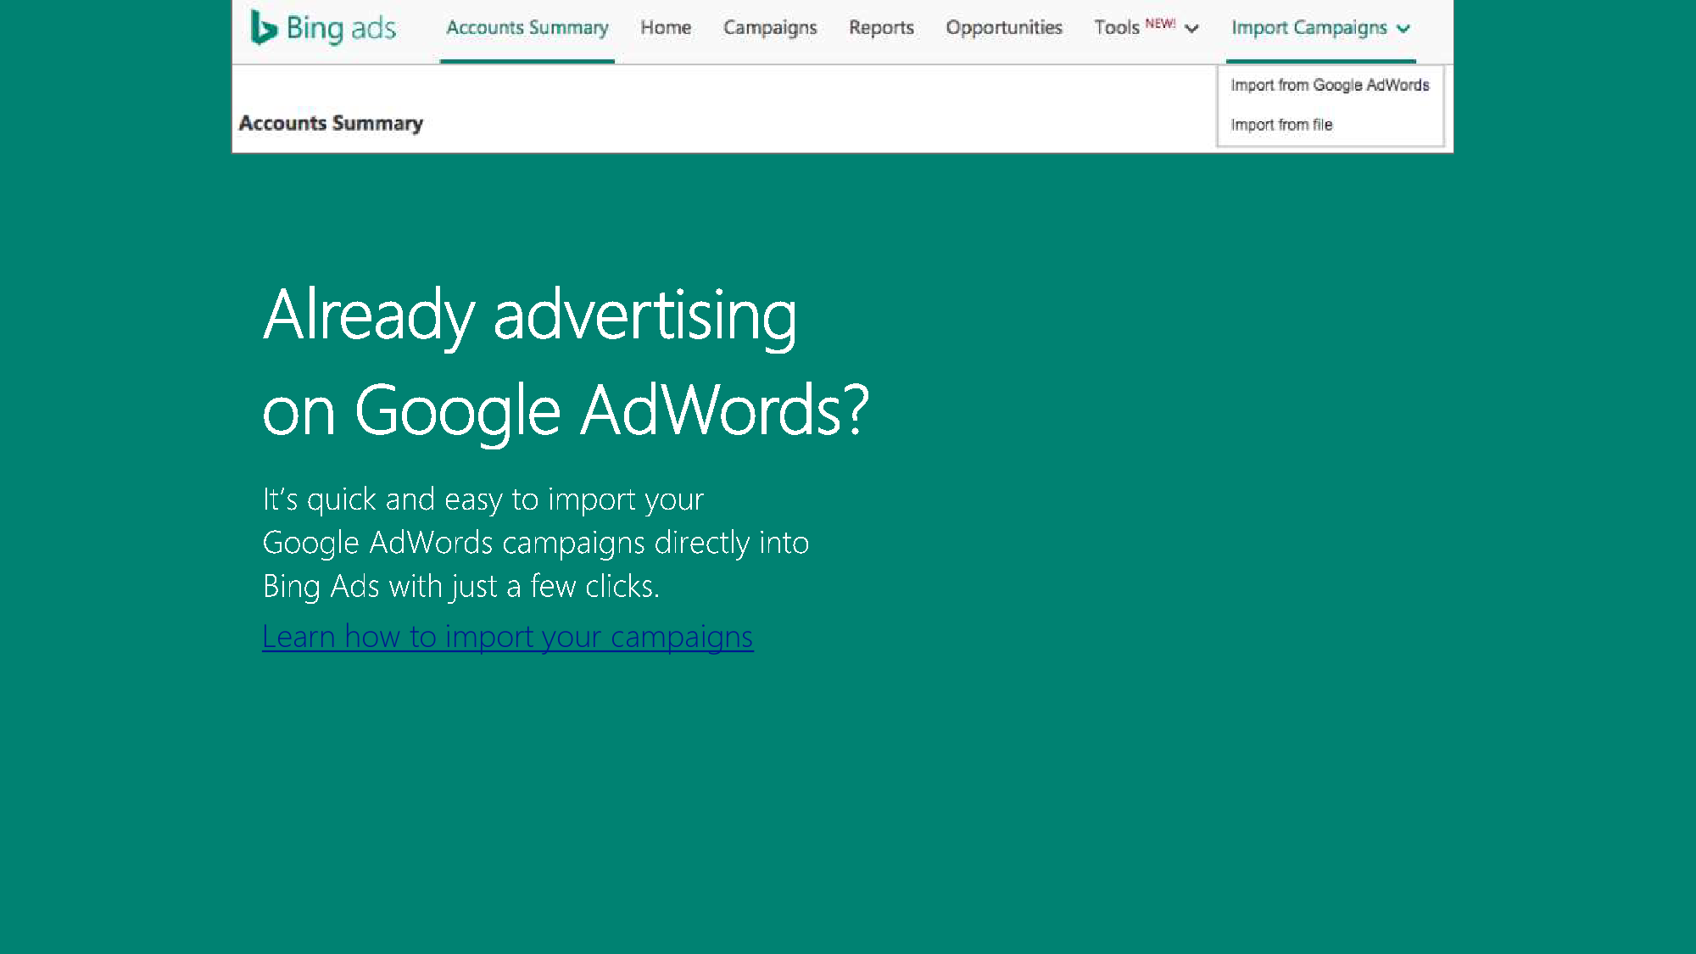
Task: Open the Reports tab
Action: pyautogui.click(x=881, y=28)
